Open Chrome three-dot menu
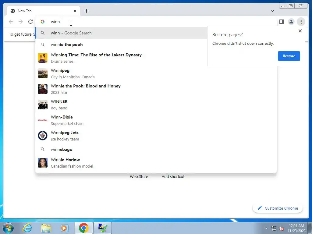This screenshot has height=234, width=312. [301, 22]
